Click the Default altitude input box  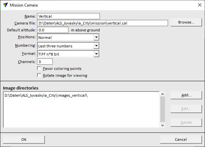(53, 30)
